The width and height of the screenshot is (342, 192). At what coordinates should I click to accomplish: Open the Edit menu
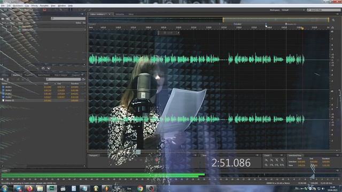point(9,6)
